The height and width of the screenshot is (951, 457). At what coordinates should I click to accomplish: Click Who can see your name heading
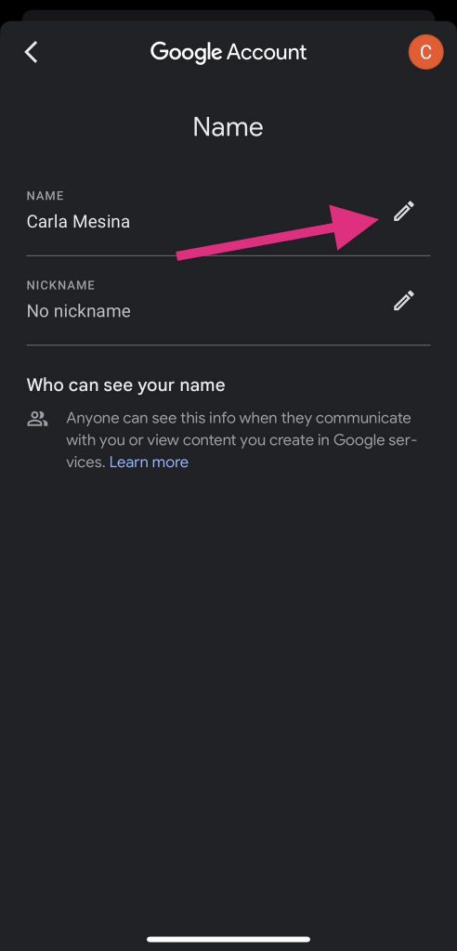point(126,384)
